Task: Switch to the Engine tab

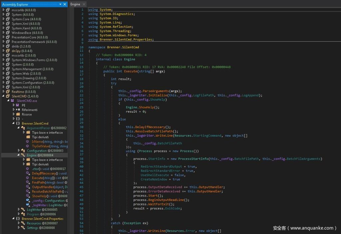Action: click(75, 4)
